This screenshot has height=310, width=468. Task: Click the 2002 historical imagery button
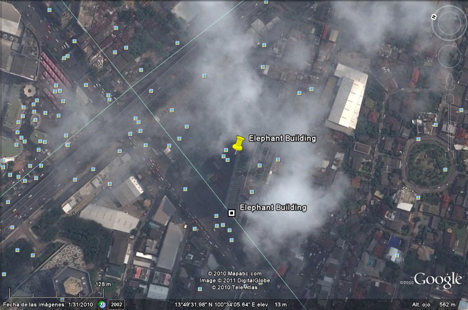pyautogui.click(x=117, y=304)
